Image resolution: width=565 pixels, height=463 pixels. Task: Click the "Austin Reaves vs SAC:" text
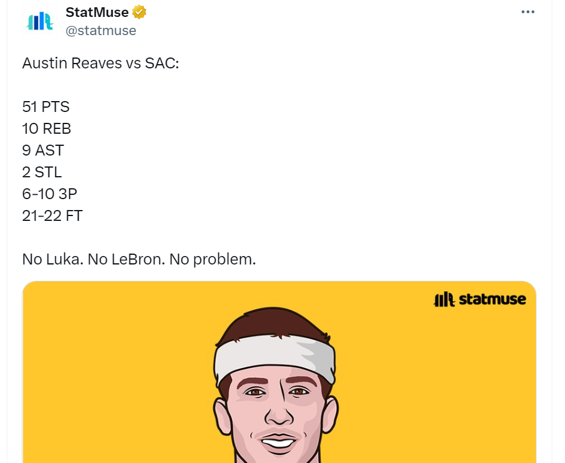tap(101, 64)
